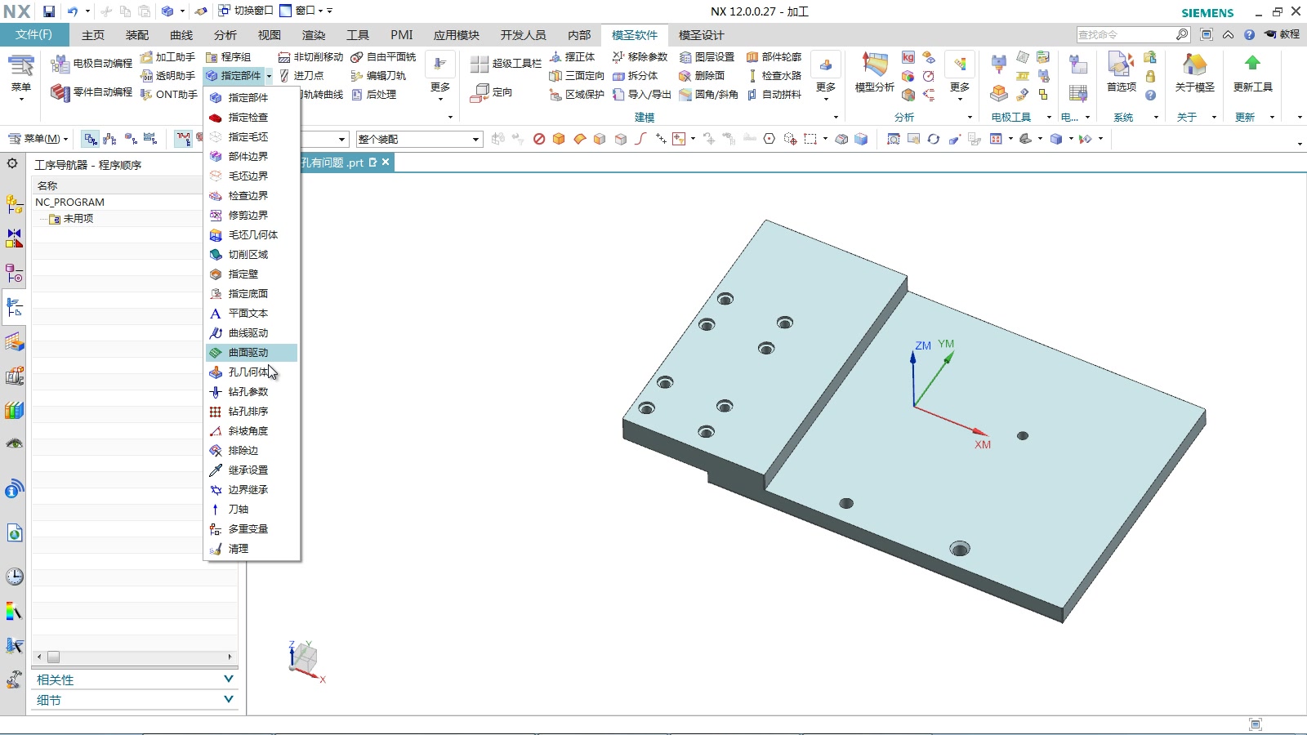1307x735 pixels.
Task: Click the 程序组 button
Action: tap(228, 57)
